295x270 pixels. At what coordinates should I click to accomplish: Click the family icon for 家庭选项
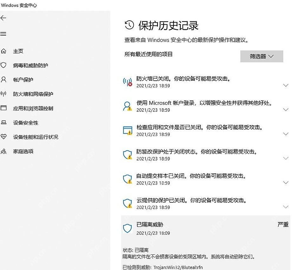[x=3, y=151]
